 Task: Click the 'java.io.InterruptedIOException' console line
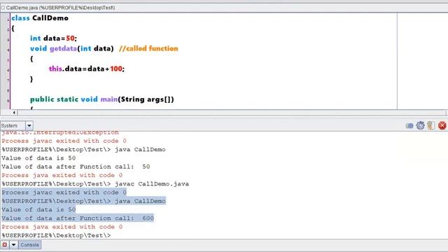tap(60, 133)
